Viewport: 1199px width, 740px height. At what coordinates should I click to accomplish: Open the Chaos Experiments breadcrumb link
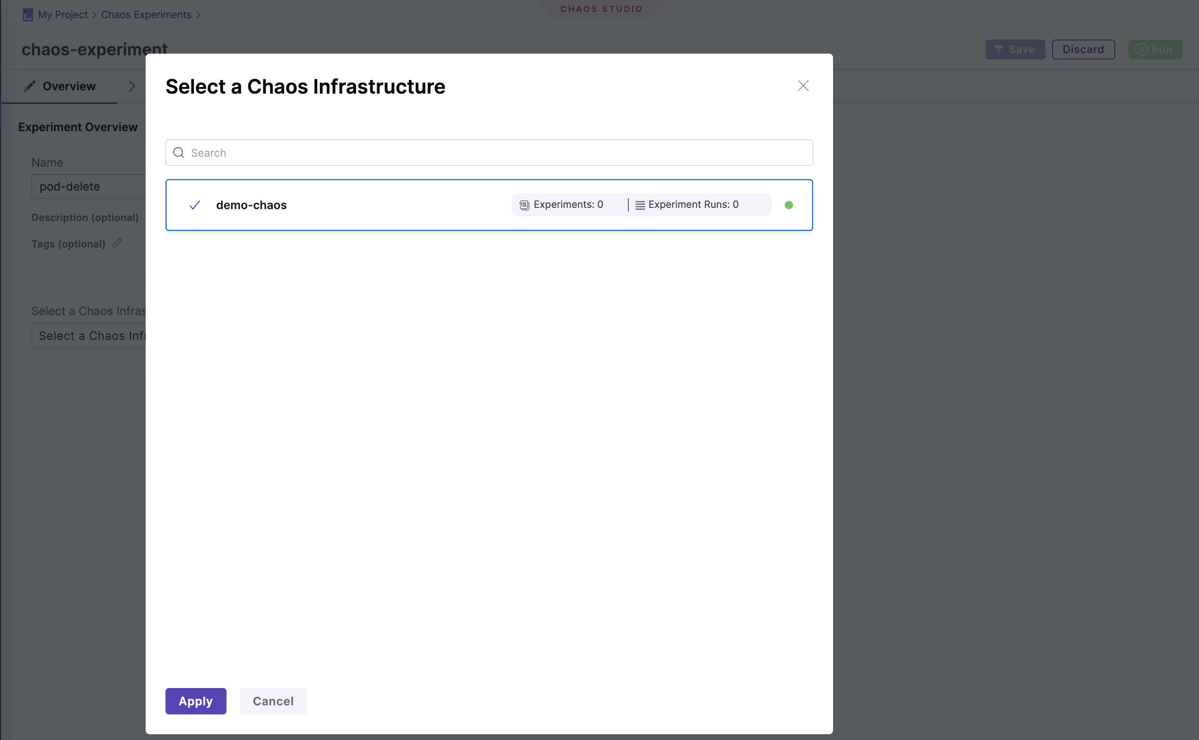146,15
